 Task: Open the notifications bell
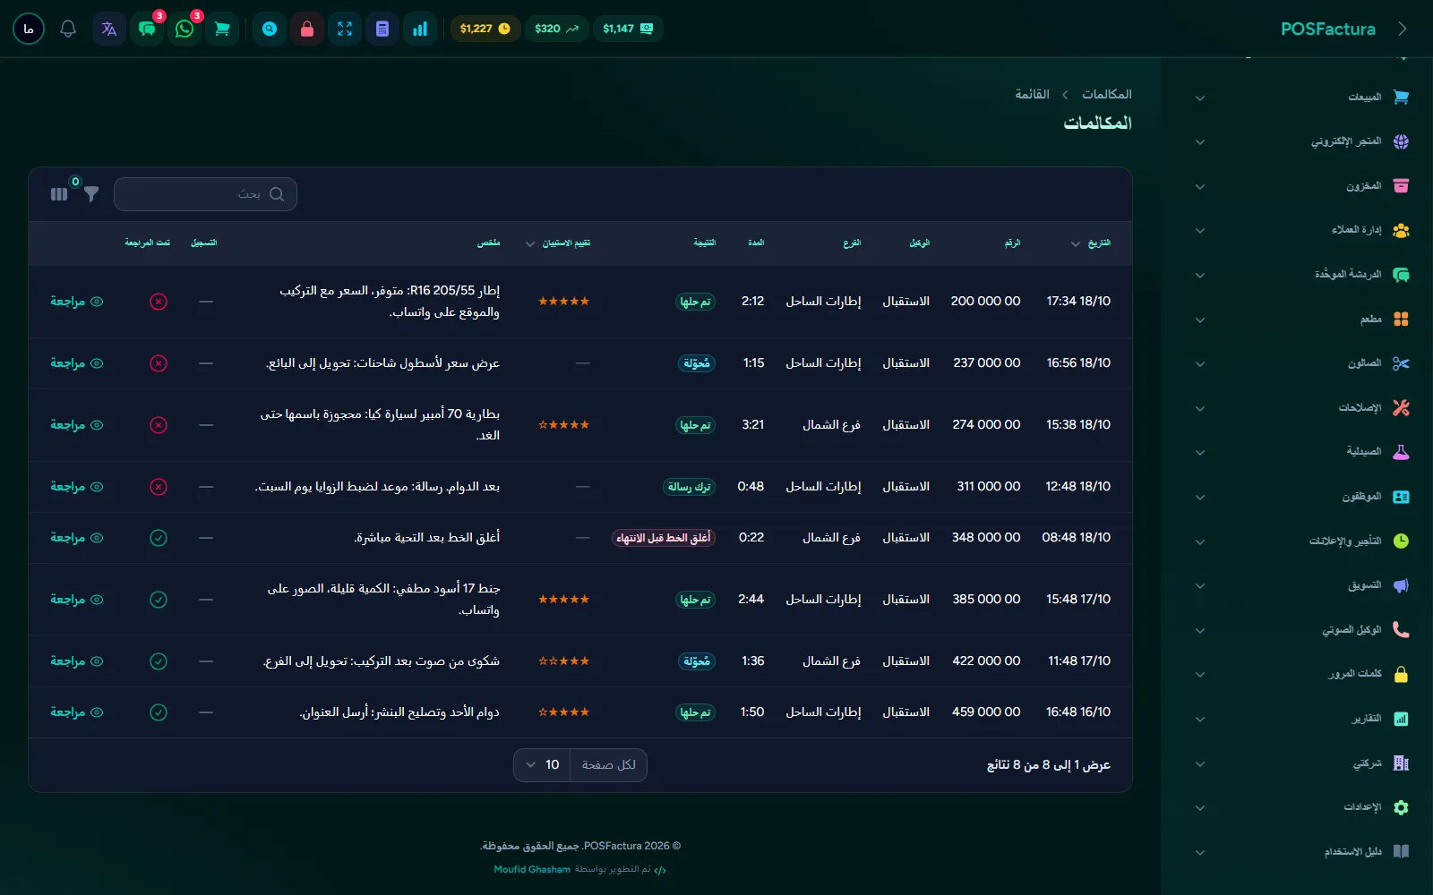pos(68,29)
